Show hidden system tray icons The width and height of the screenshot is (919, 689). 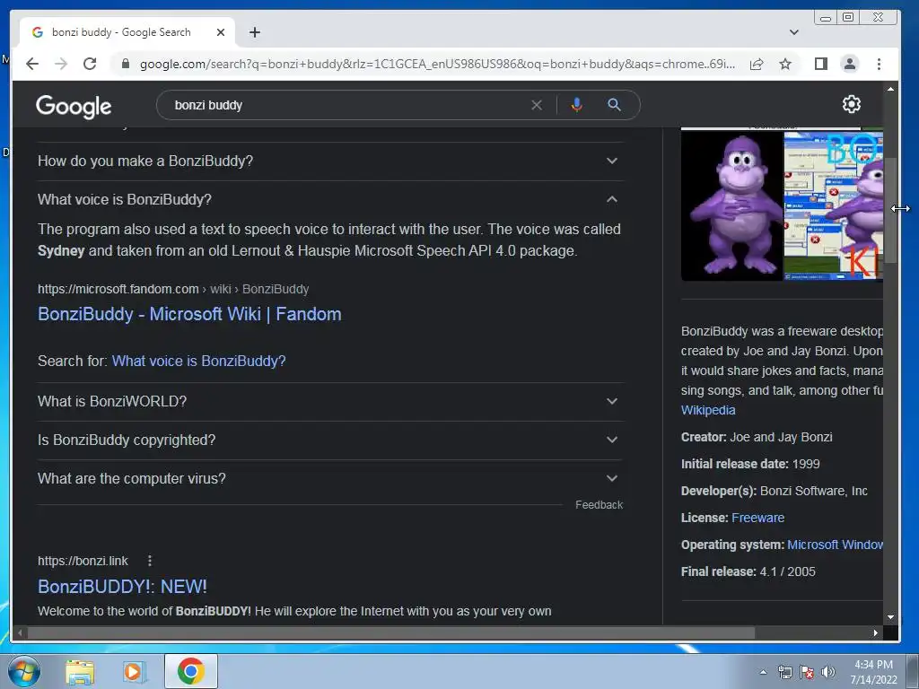tap(763, 673)
